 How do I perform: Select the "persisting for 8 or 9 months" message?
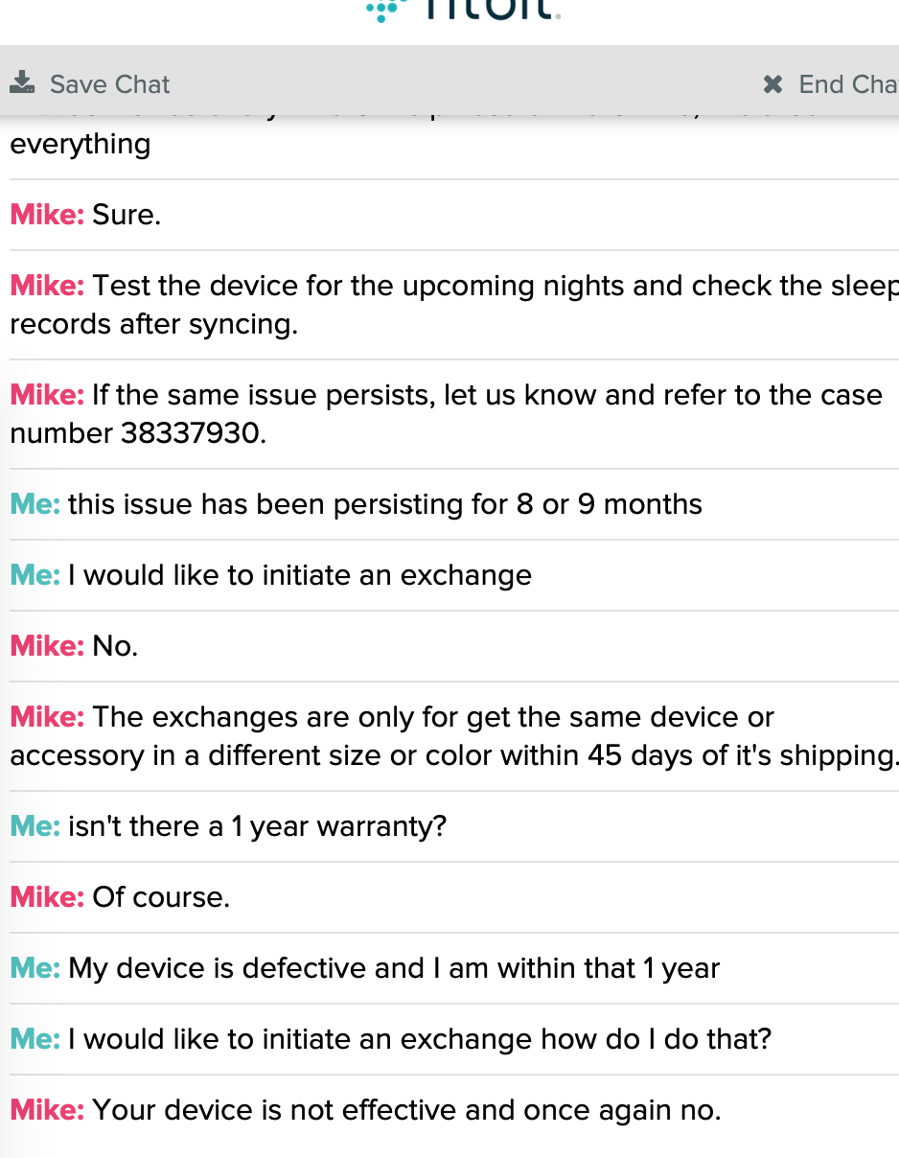pyautogui.click(x=383, y=504)
